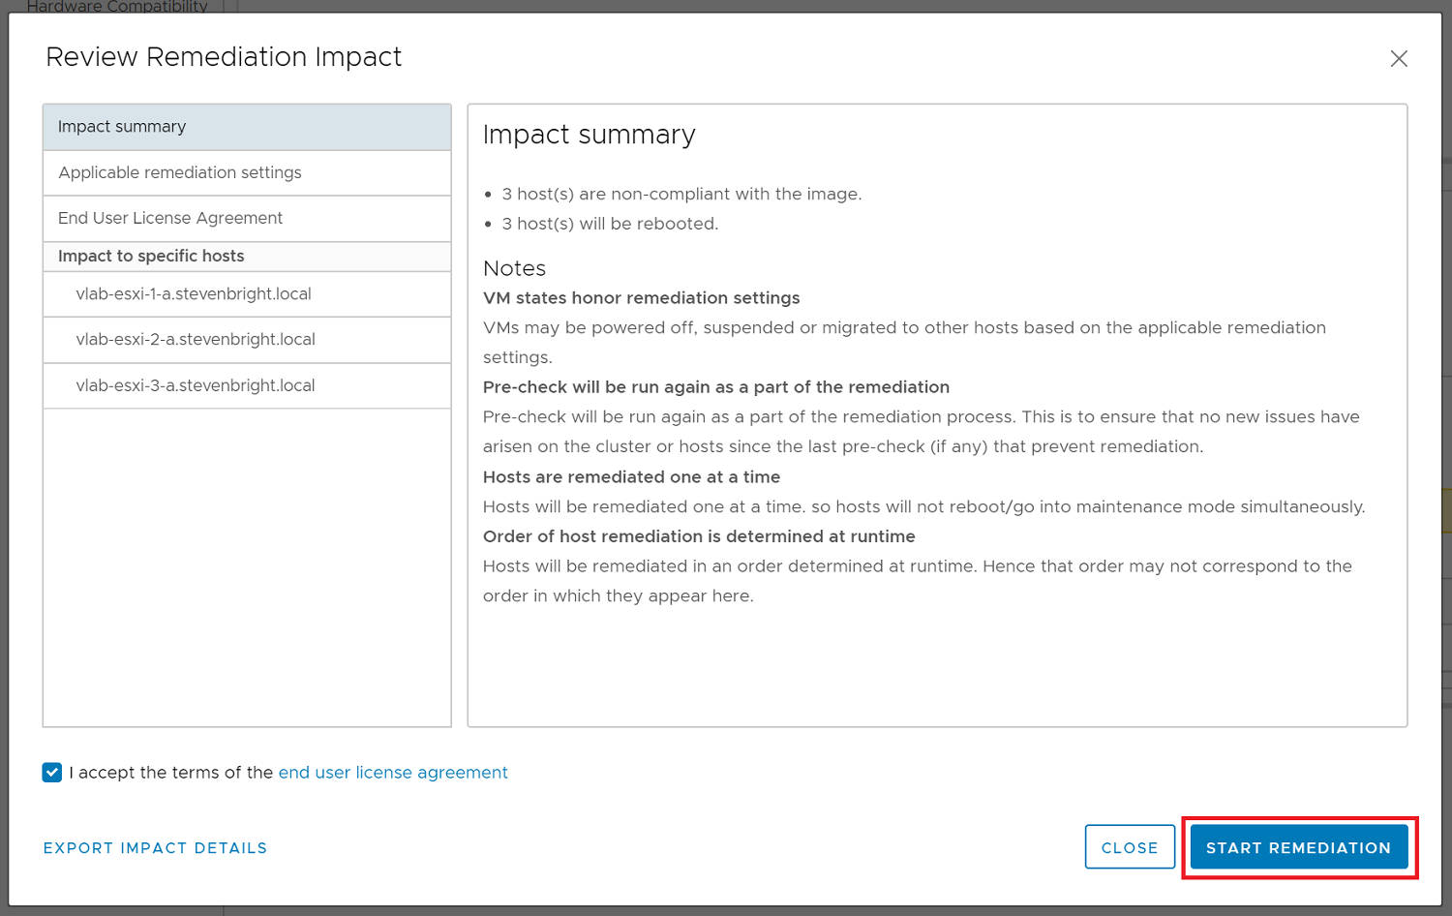Click the 'I accept the terms of the' label
This screenshot has height=916, width=1452.
[x=171, y=772]
